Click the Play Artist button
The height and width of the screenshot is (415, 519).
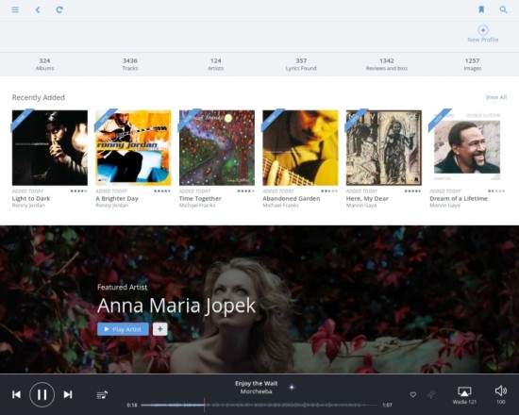123,329
